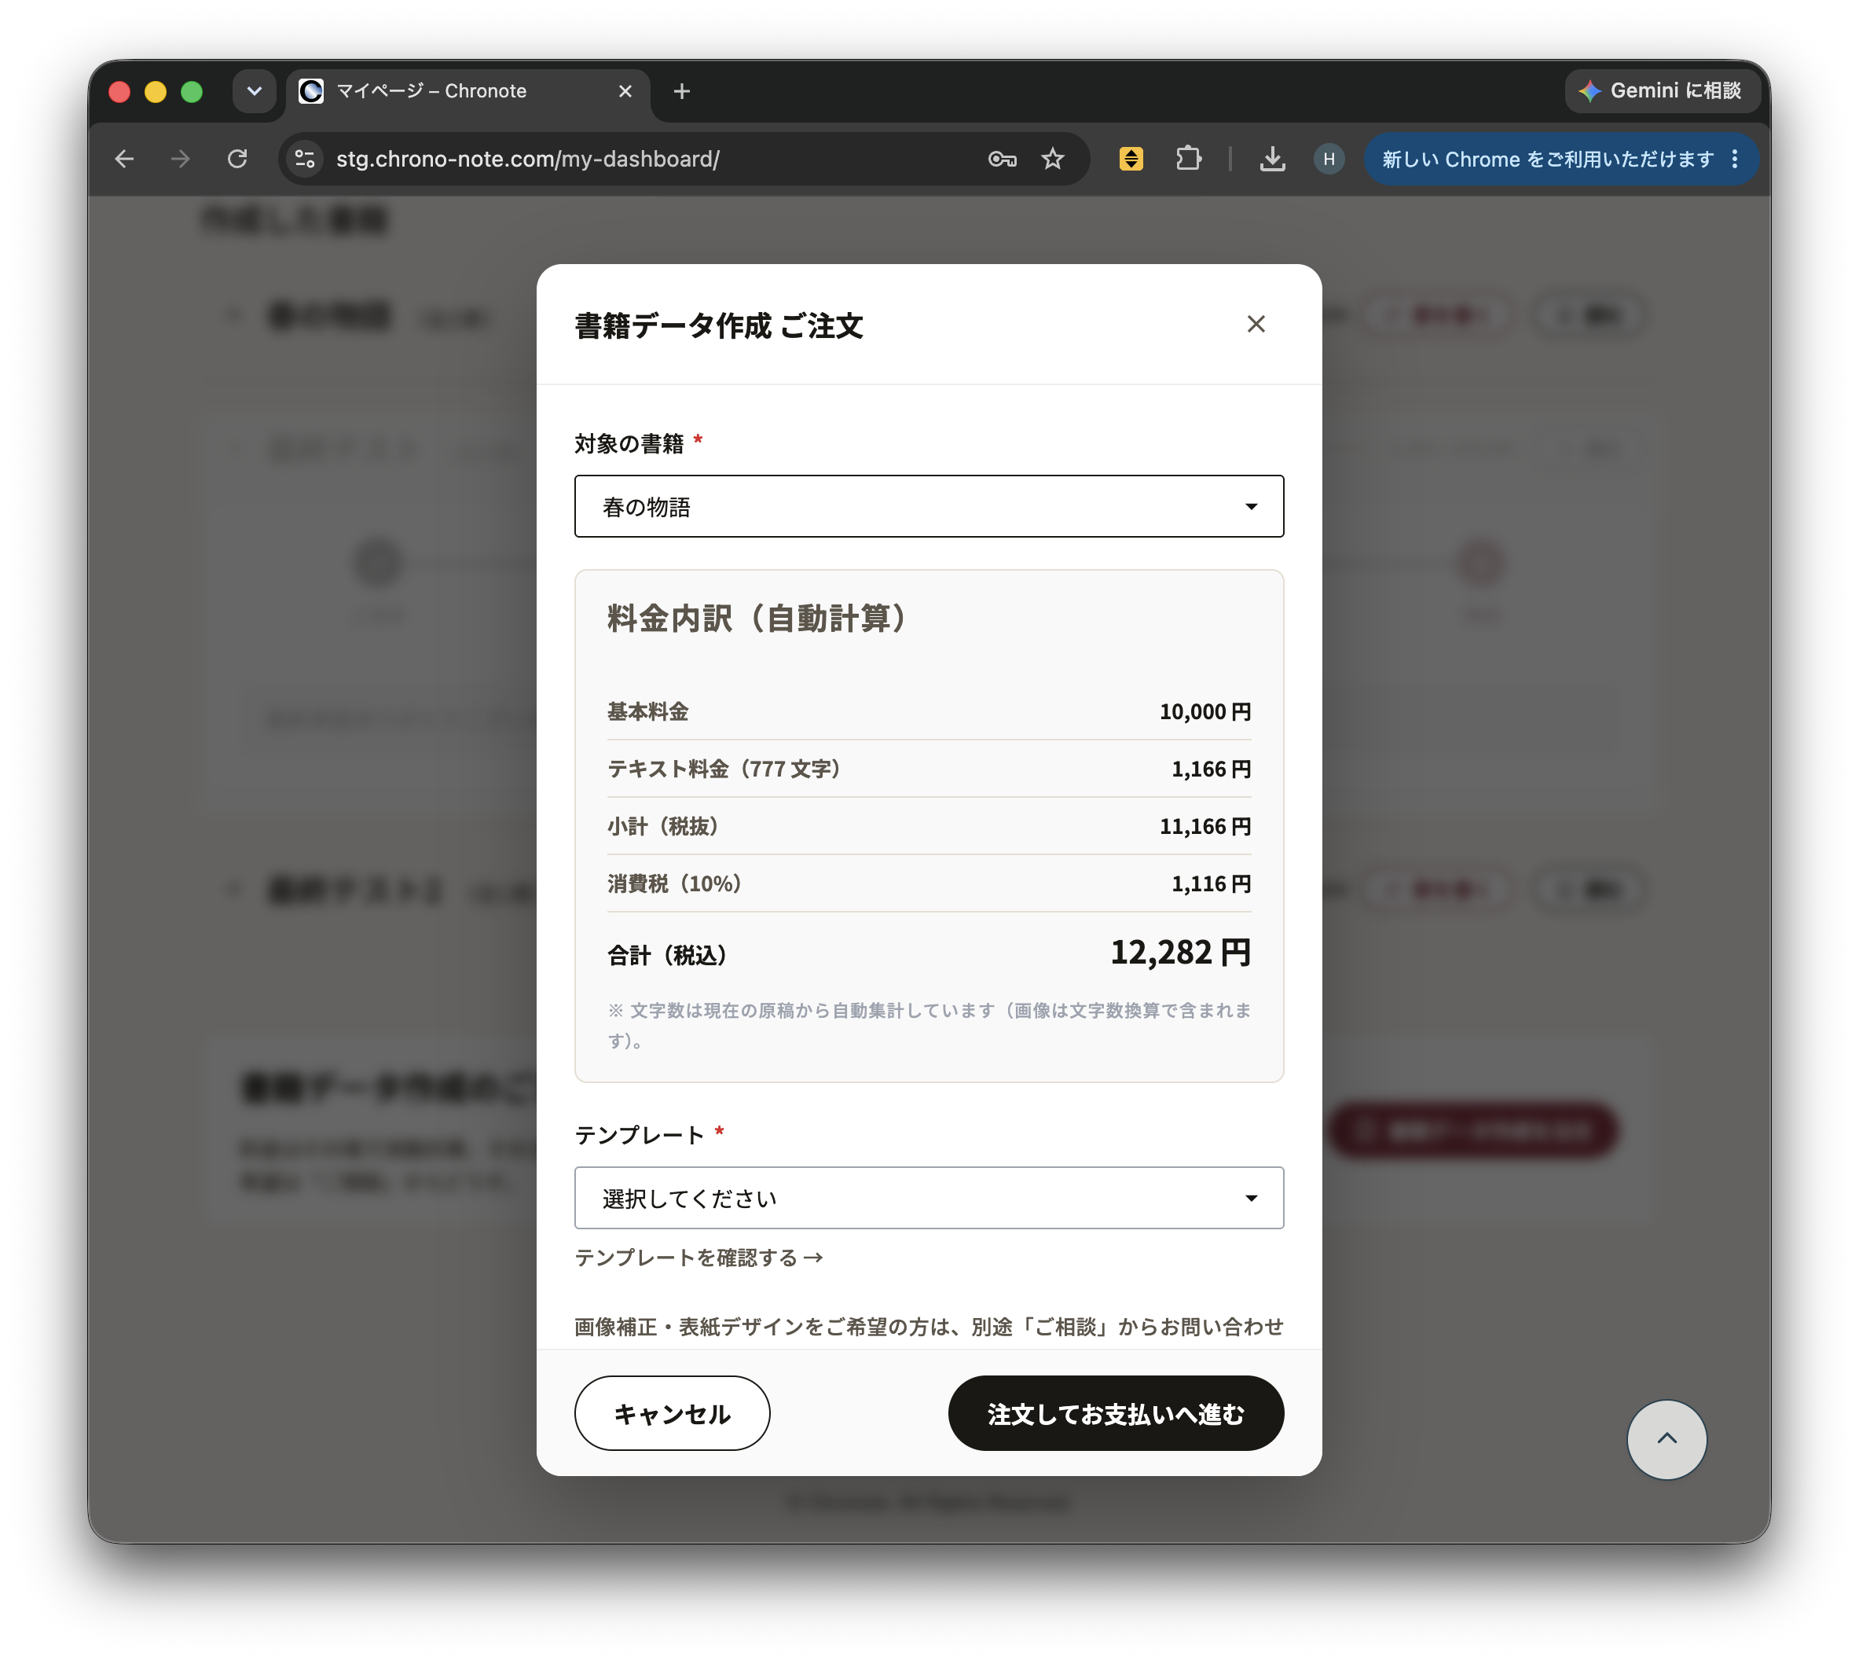The width and height of the screenshot is (1859, 1660).
Task: Open the tab search chevron dropdown
Action: coord(254,91)
